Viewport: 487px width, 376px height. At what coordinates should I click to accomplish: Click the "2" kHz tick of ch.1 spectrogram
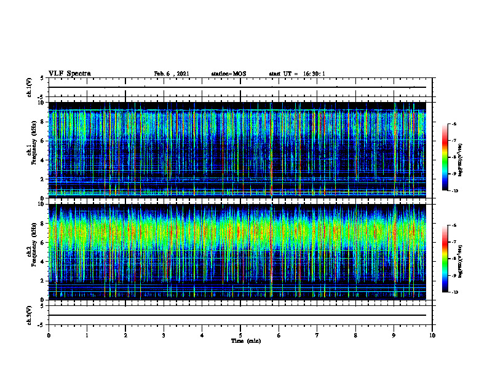click(x=42, y=179)
